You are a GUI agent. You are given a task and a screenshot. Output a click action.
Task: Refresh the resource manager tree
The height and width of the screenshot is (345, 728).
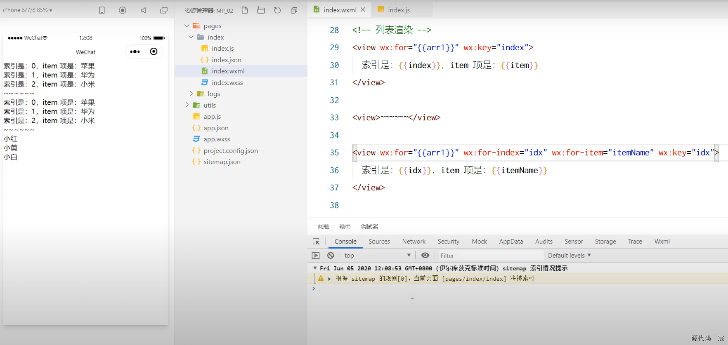click(x=277, y=10)
